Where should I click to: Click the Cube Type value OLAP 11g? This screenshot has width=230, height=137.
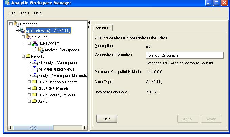(154, 82)
